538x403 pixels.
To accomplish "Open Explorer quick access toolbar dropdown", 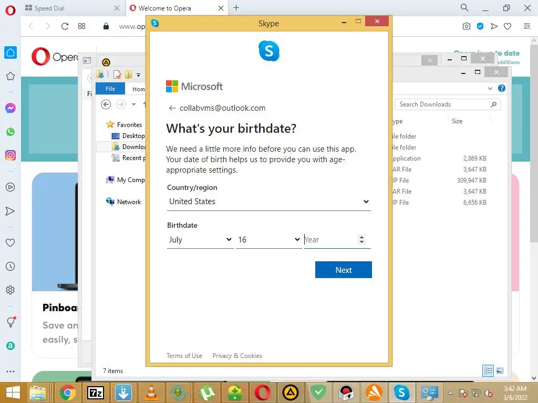I will tap(138, 75).
